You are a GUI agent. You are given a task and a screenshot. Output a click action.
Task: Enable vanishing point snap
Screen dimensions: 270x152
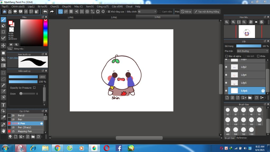click(76, 12)
